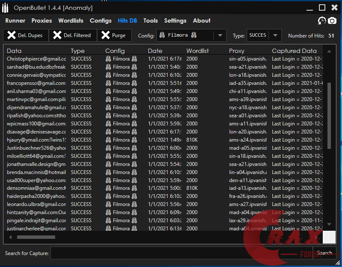Click the Search for Capture input field
342x267 pixels.
182,253
